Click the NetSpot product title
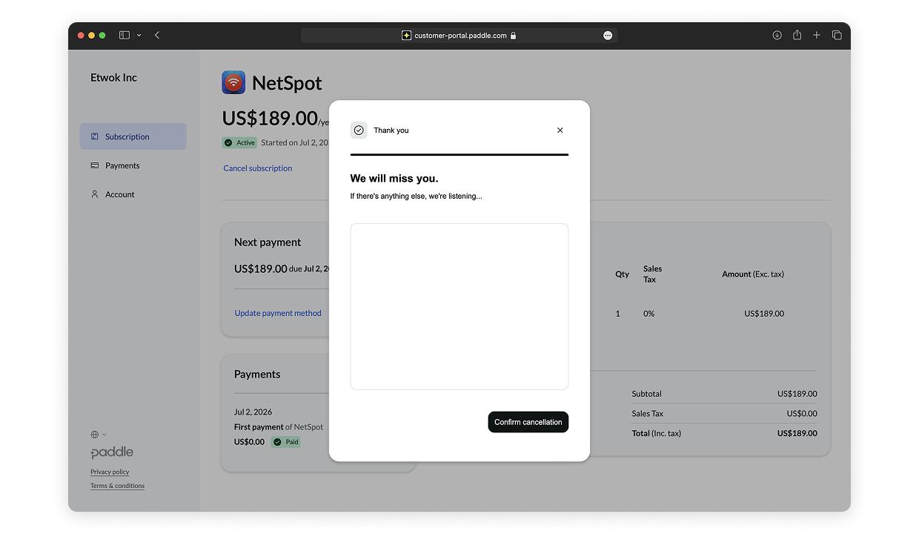Screen dimensions: 919x534 287,83
